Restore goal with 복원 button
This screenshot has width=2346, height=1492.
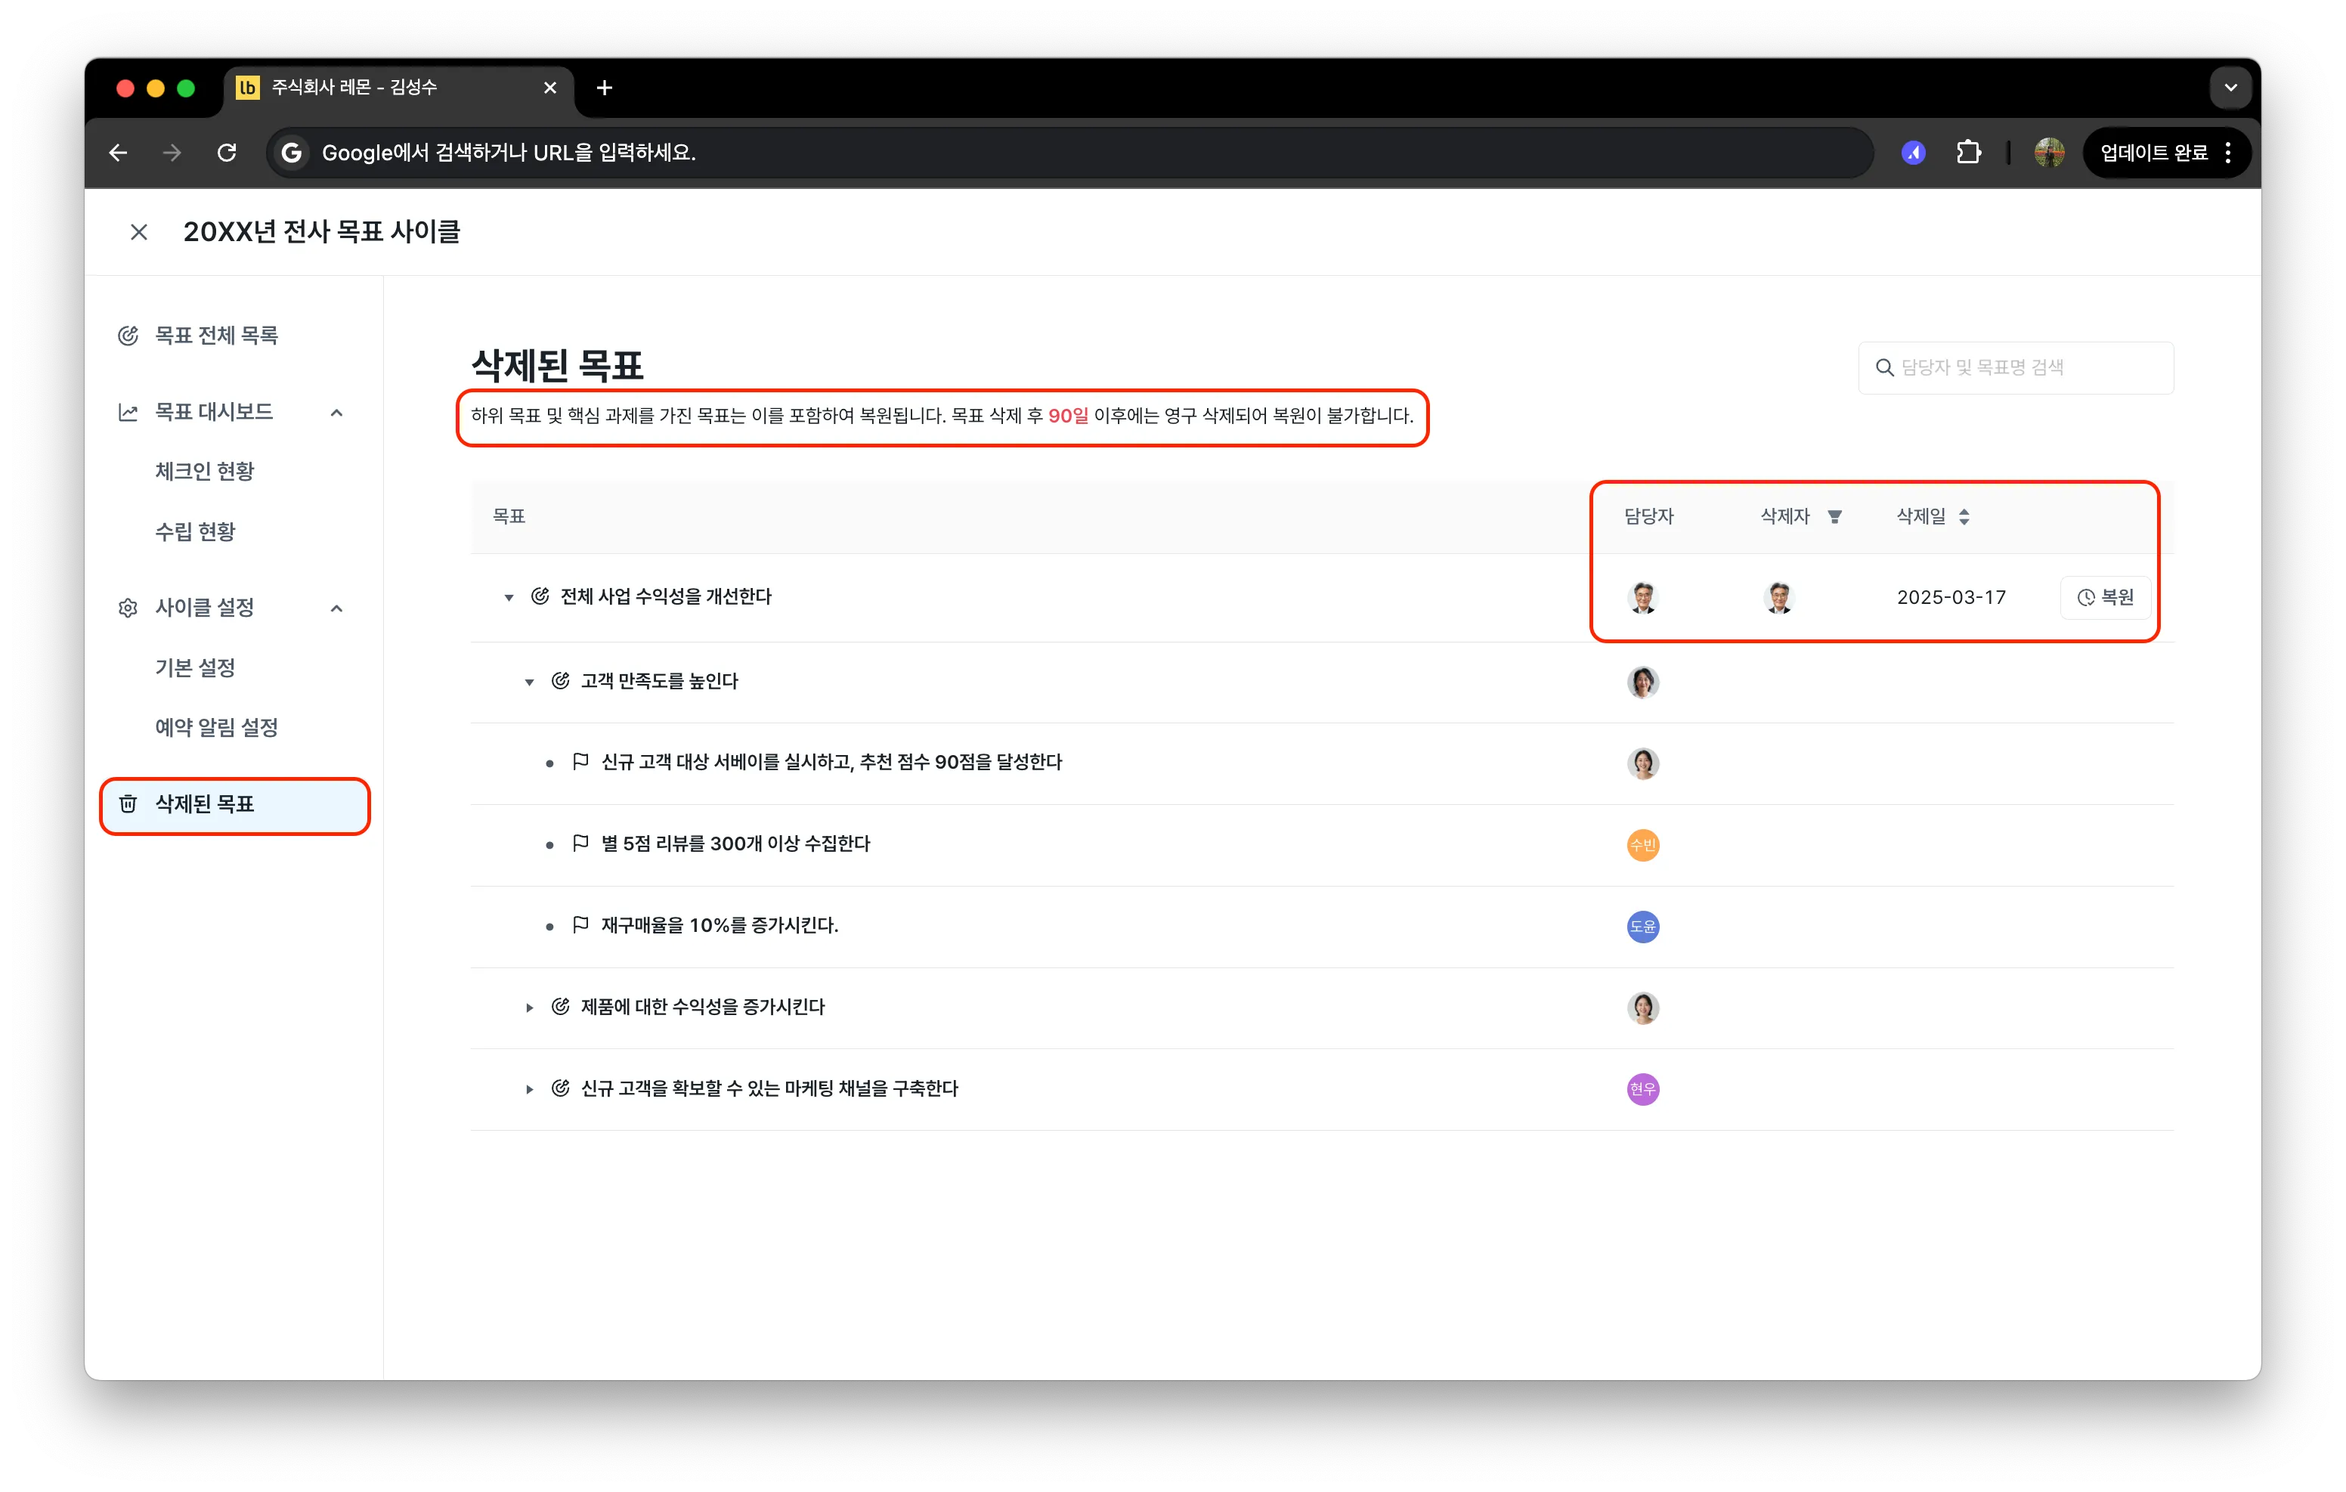(x=2106, y=597)
